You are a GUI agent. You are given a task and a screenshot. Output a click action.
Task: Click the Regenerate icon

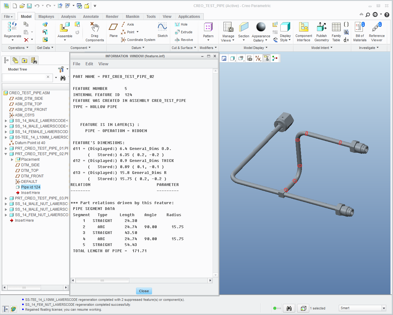point(12,27)
